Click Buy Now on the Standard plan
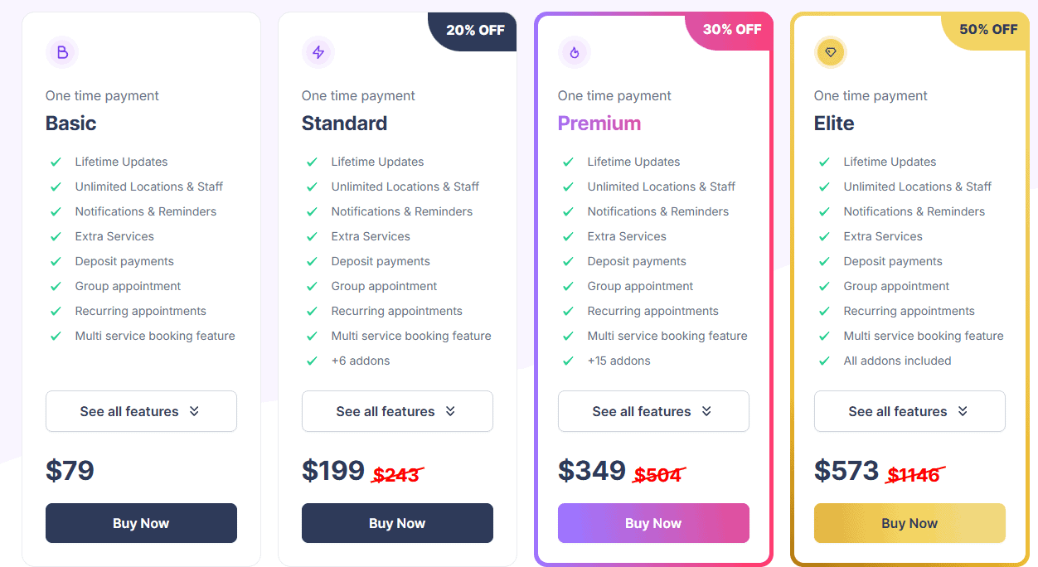Image resolution: width=1038 pixels, height=567 pixels. (x=397, y=523)
